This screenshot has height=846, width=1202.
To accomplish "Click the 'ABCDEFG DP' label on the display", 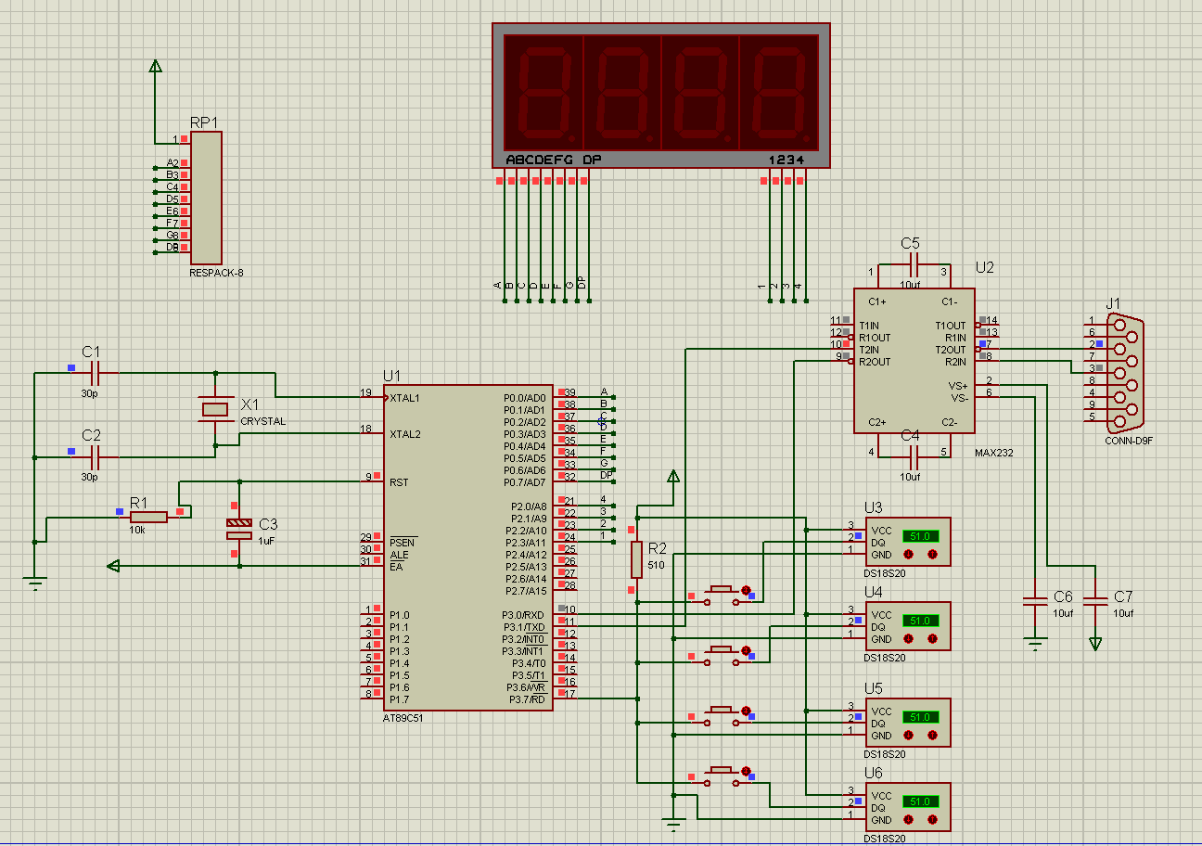I will (554, 160).
